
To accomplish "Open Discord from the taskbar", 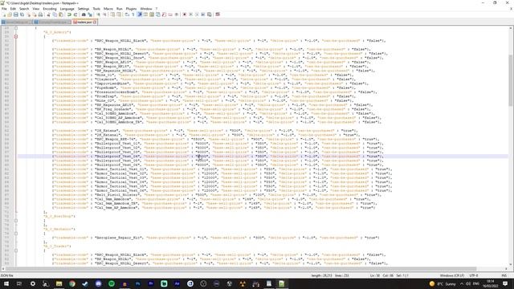I will [x=98, y=283].
